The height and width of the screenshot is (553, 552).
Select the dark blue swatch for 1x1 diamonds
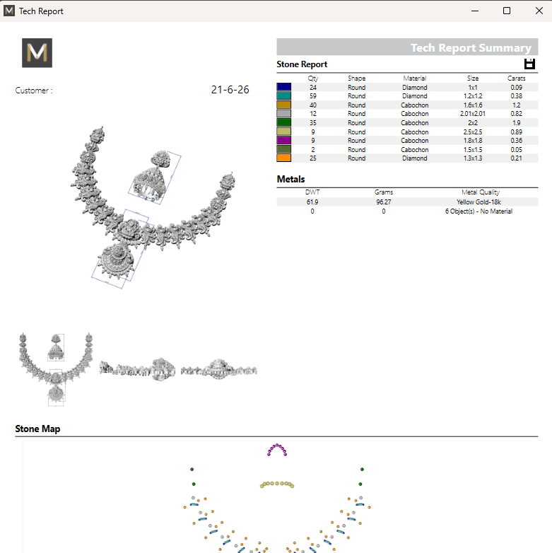(x=283, y=87)
